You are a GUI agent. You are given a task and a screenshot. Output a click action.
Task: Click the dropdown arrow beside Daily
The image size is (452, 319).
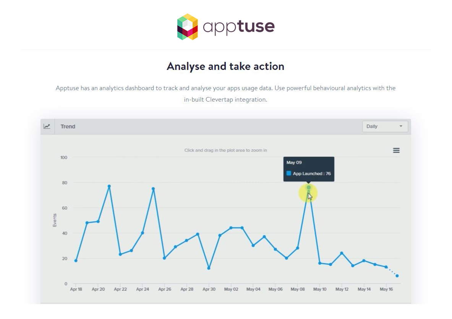click(x=401, y=126)
